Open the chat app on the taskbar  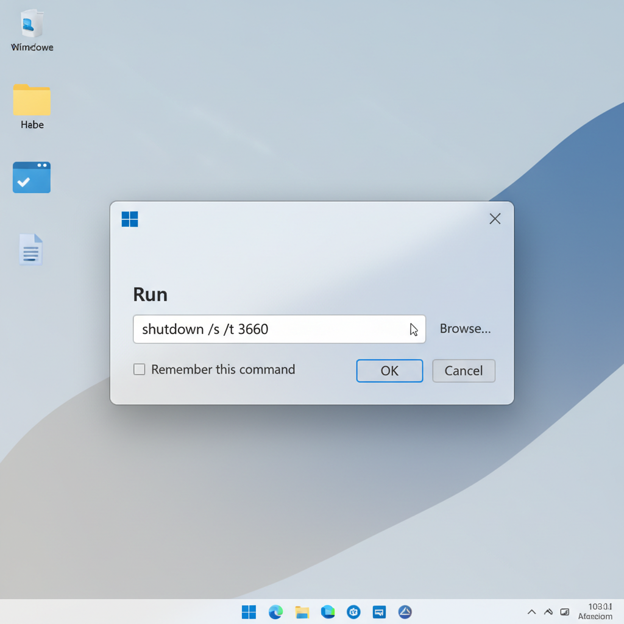pyautogui.click(x=379, y=612)
